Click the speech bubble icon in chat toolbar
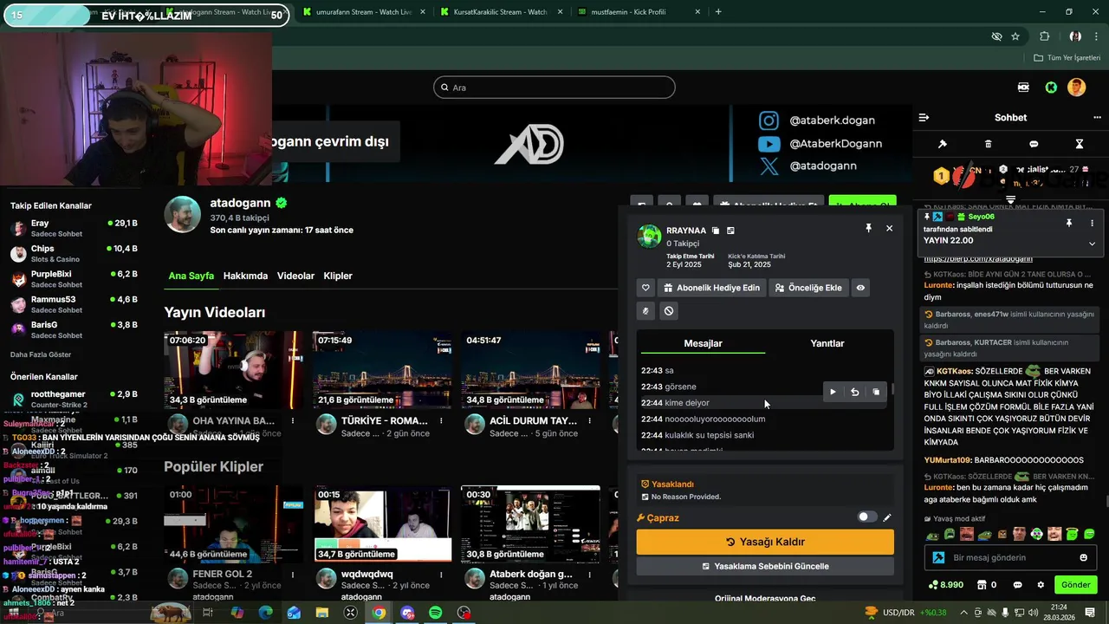 pyautogui.click(x=1034, y=144)
